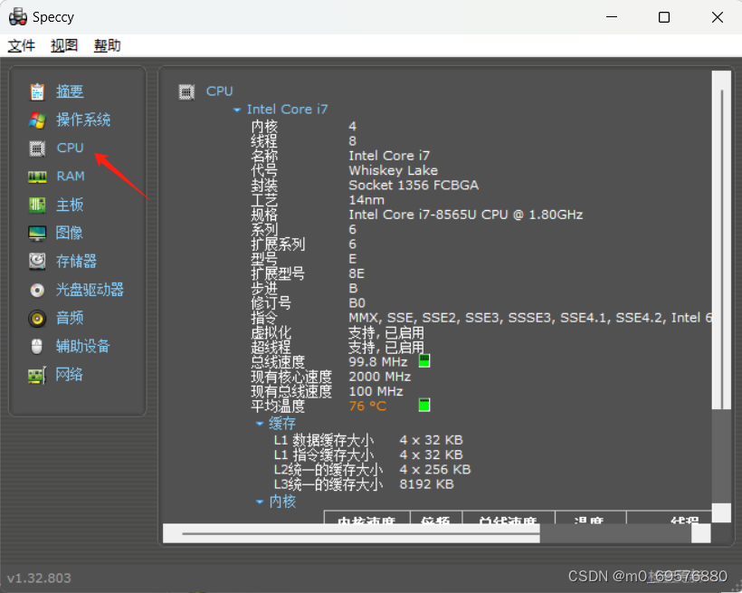
Task: Open the 网络 section link
Action: point(69,375)
